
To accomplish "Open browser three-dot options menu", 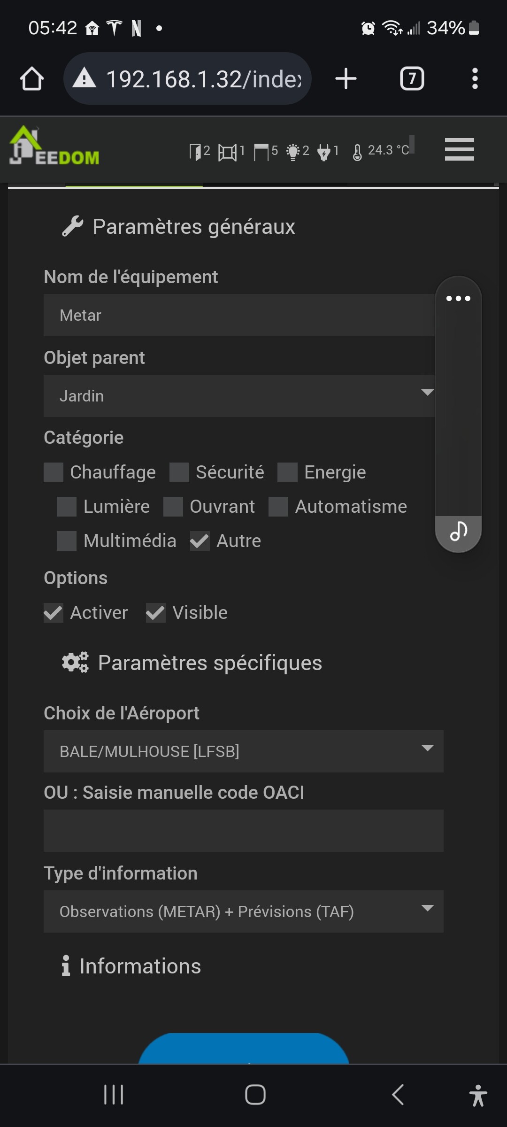I will pyautogui.click(x=475, y=78).
